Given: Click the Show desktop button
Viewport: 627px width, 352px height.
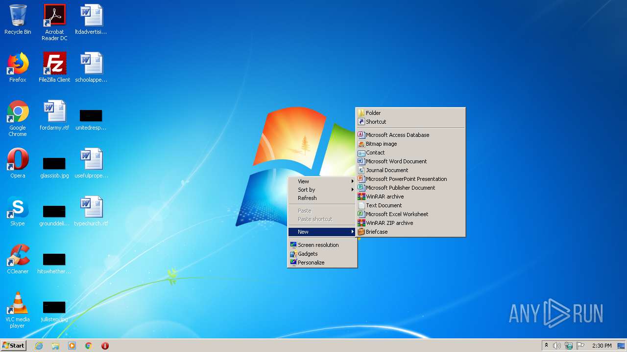Looking at the screenshot, I should [x=622, y=346].
